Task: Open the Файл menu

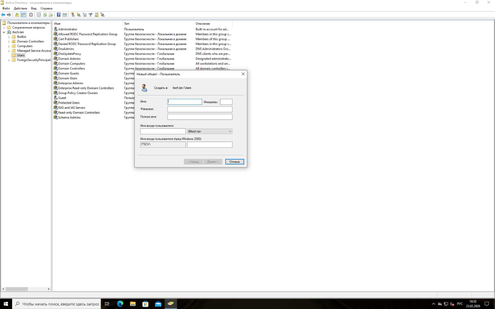Action: point(6,8)
